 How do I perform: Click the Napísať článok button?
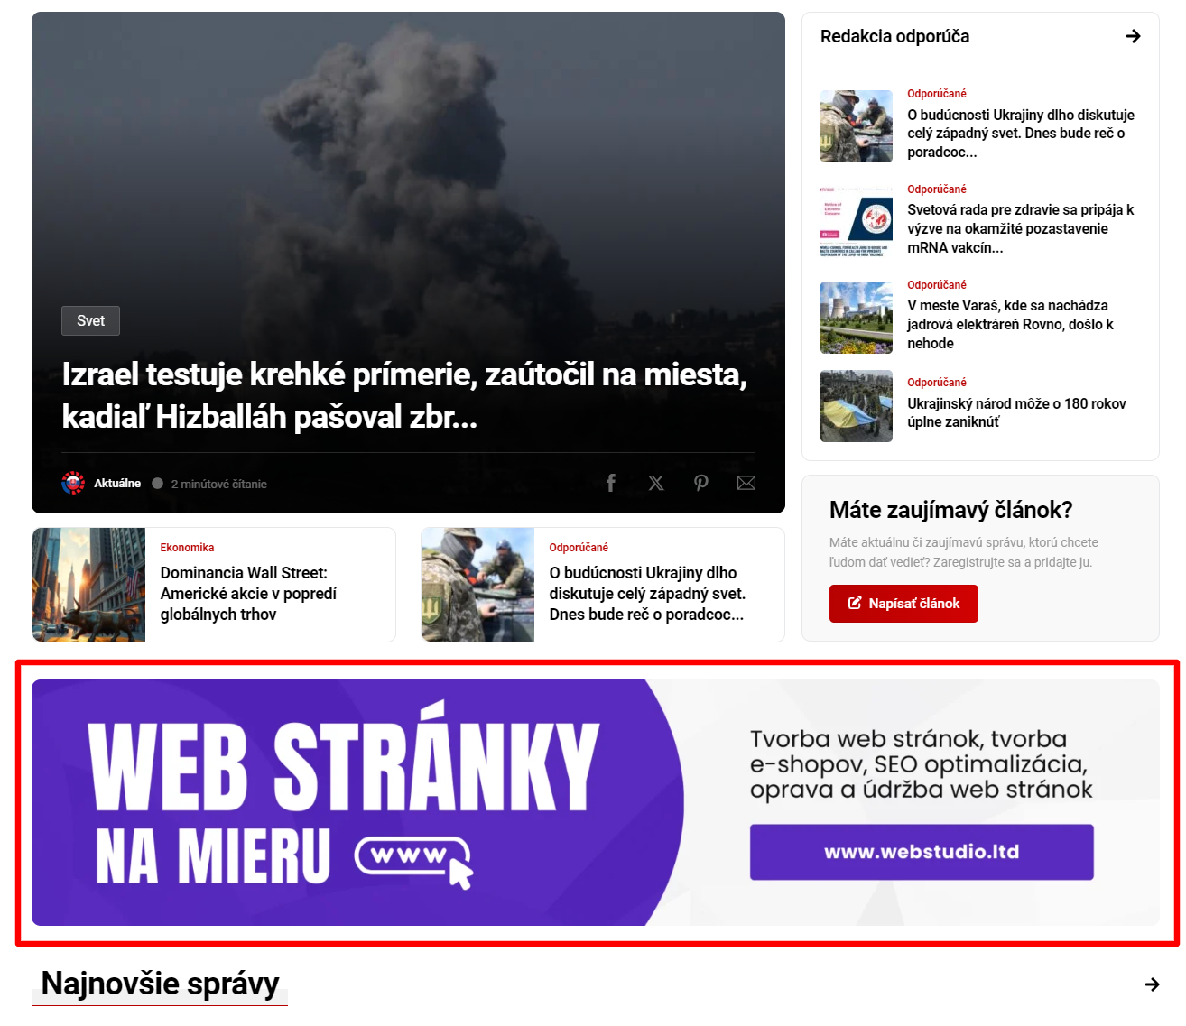pyautogui.click(x=903, y=604)
